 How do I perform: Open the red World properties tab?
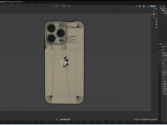pyautogui.click(x=160, y=60)
